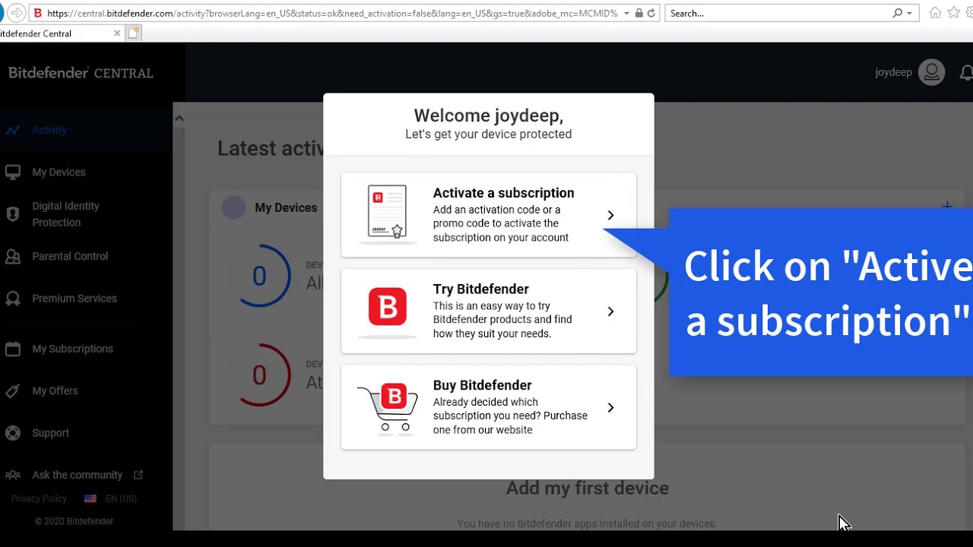The height and width of the screenshot is (547, 973).
Task: Open the browser home icon
Action: click(935, 13)
